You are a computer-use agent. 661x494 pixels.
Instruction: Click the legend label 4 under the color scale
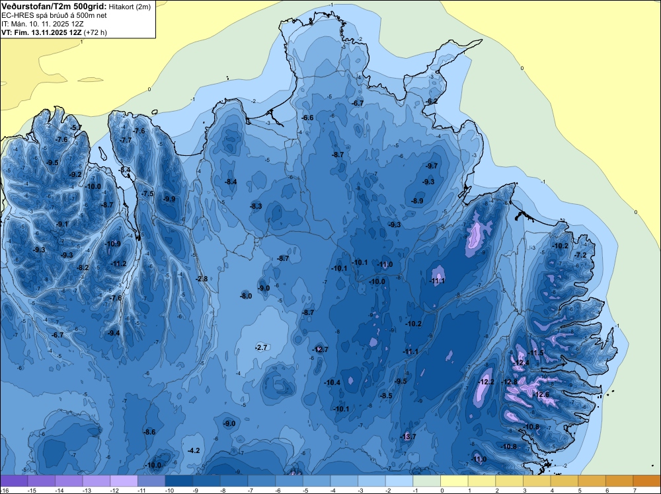tap(552, 491)
